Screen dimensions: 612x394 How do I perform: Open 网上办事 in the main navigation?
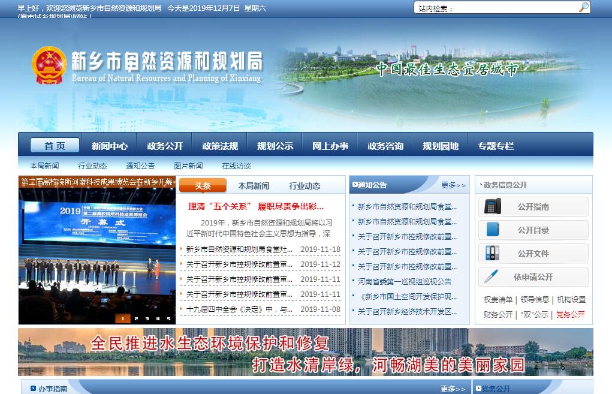330,146
